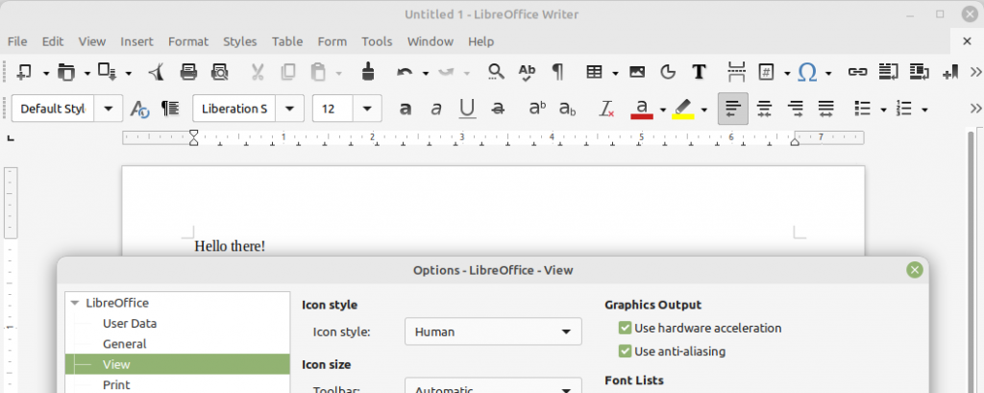984x393 pixels.
Task: Apply bold formatting
Action: click(x=406, y=109)
